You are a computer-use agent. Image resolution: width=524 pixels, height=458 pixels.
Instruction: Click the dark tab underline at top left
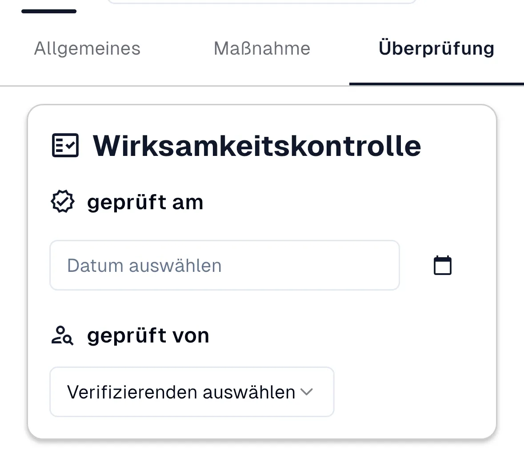click(x=48, y=12)
